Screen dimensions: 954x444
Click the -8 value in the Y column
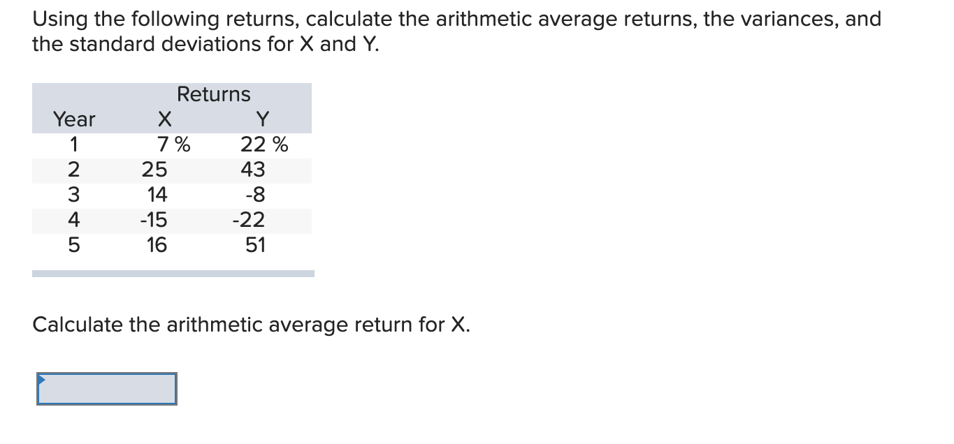click(255, 195)
